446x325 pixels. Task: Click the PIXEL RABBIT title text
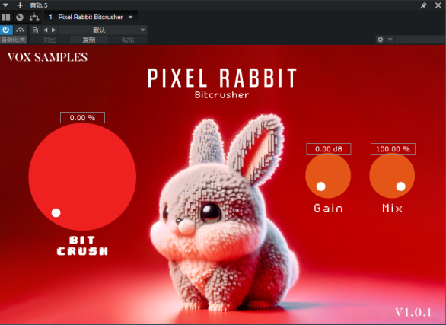pos(222,78)
